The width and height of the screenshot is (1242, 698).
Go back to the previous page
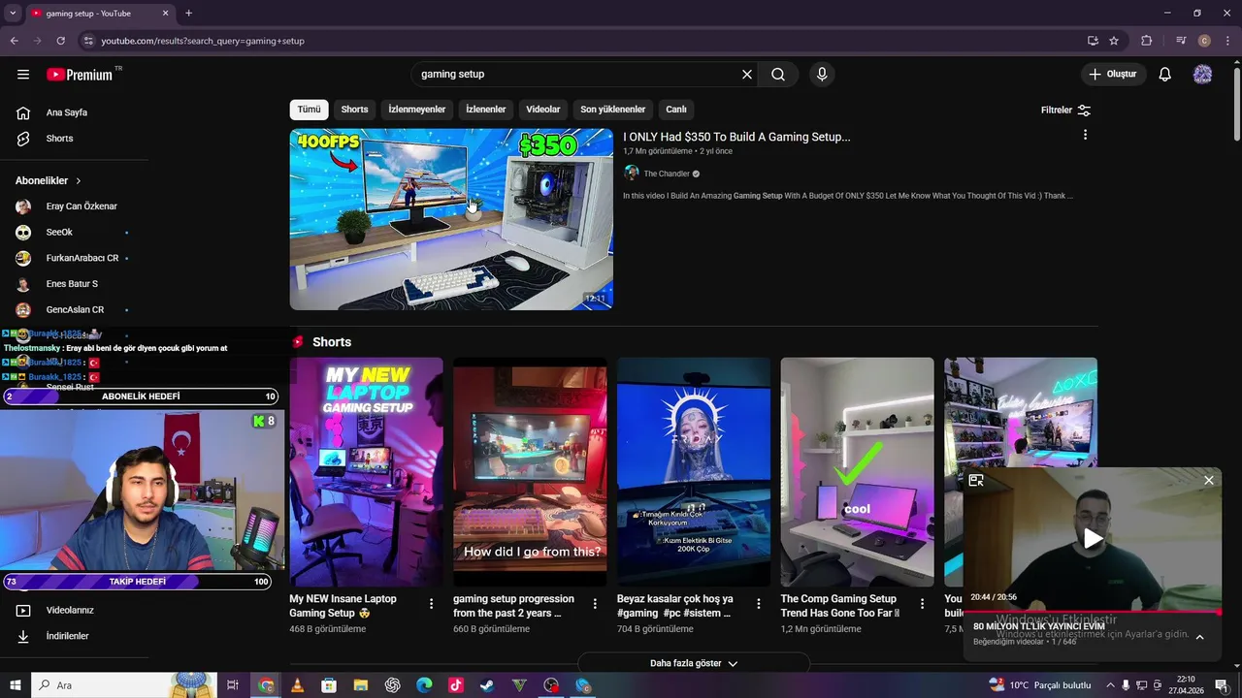pos(15,41)
